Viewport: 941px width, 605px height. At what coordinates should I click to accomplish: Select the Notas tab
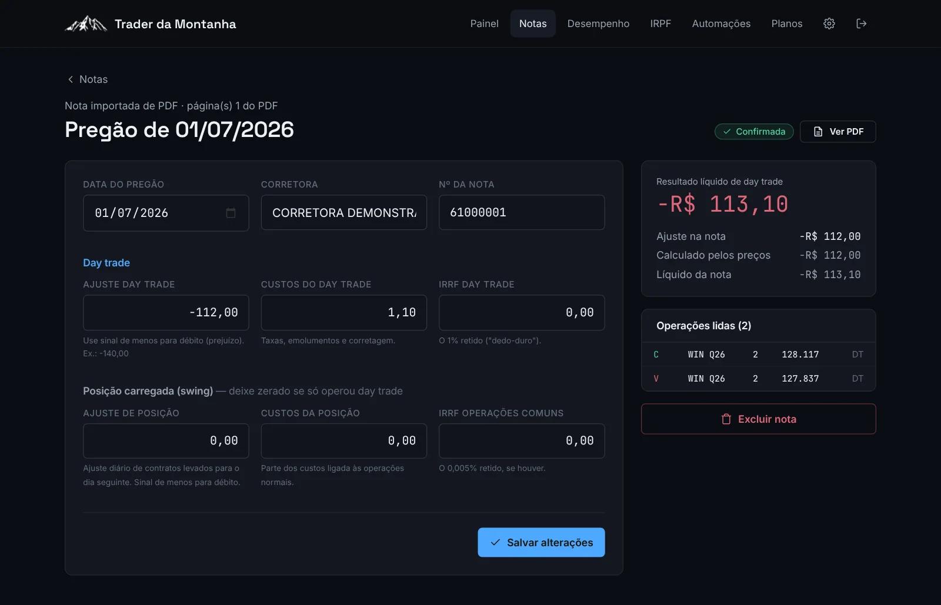point(533,24)
